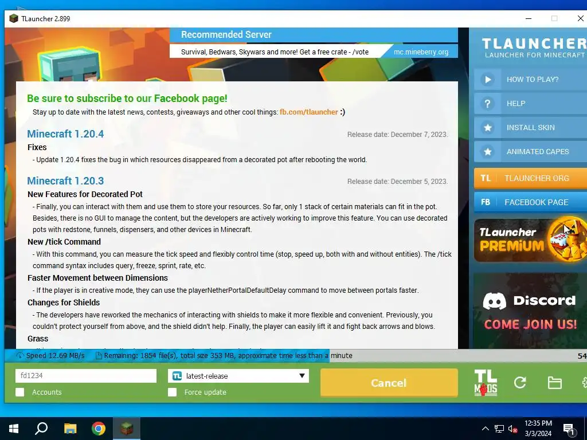Open the notification center icon
The image size is (587, 440).
pos(569,430)
